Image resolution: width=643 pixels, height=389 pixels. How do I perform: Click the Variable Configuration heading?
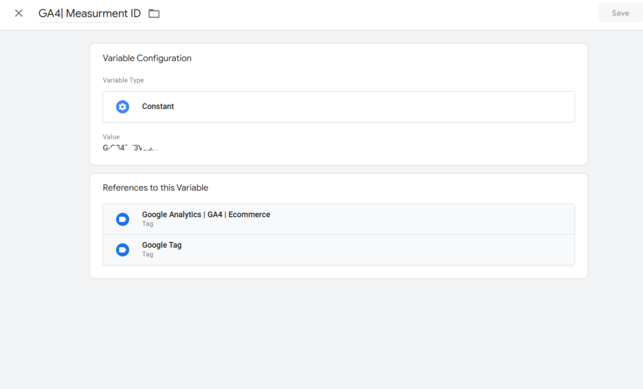pos(147,58)
